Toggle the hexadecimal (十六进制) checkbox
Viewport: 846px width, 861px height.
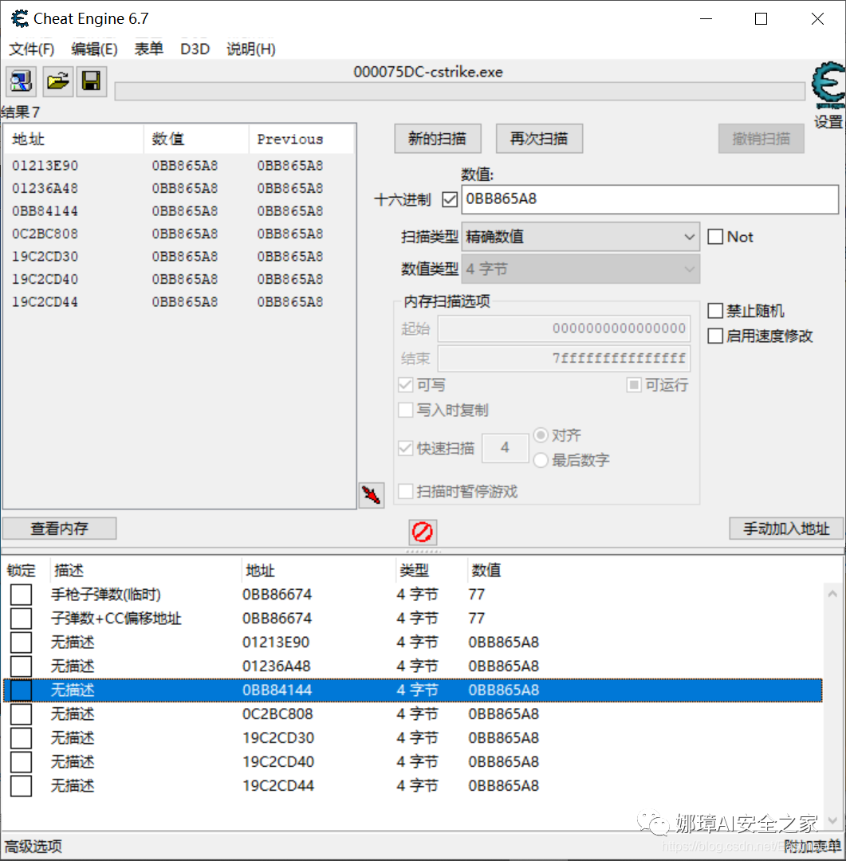point(450,199)
